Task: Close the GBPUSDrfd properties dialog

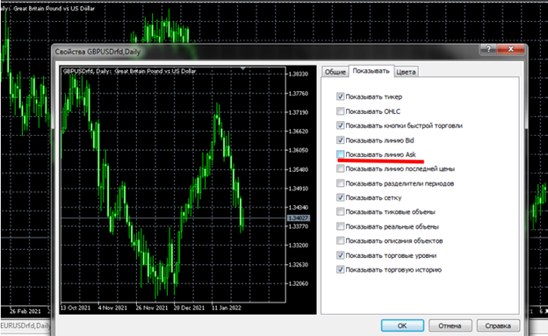Action: click(510, 49)
